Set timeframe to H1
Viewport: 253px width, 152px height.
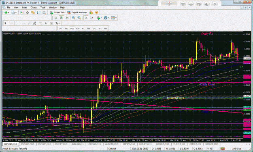pyautogui.click(x=83, y=29)
